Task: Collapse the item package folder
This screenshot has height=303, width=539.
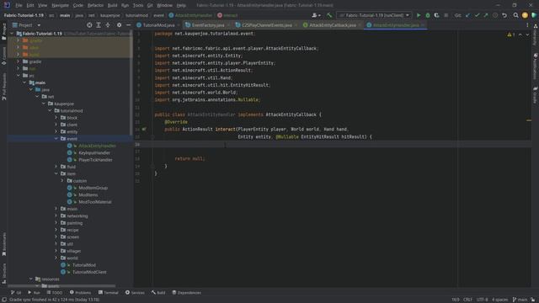Action: [56, 173]
